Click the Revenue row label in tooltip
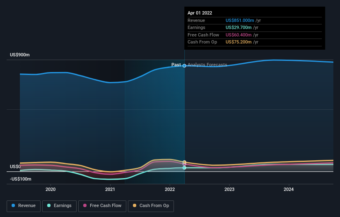340x217 pixels. pos(196,20)
